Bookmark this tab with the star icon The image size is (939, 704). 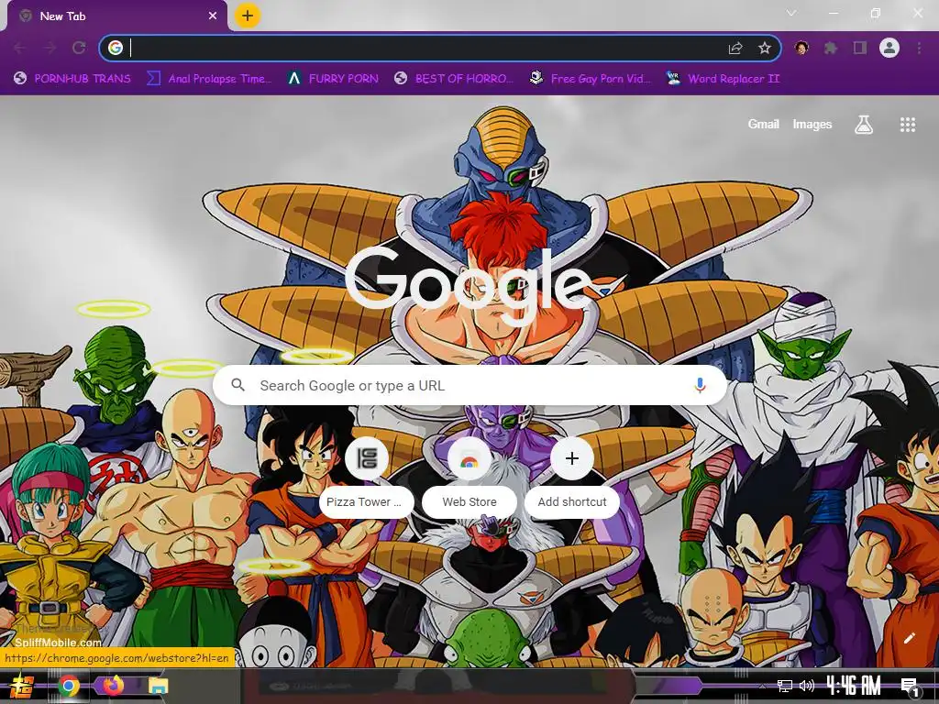click(765, 48)
